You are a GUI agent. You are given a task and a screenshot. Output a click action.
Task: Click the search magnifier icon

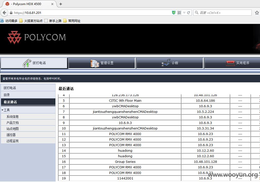coord(197,13)
